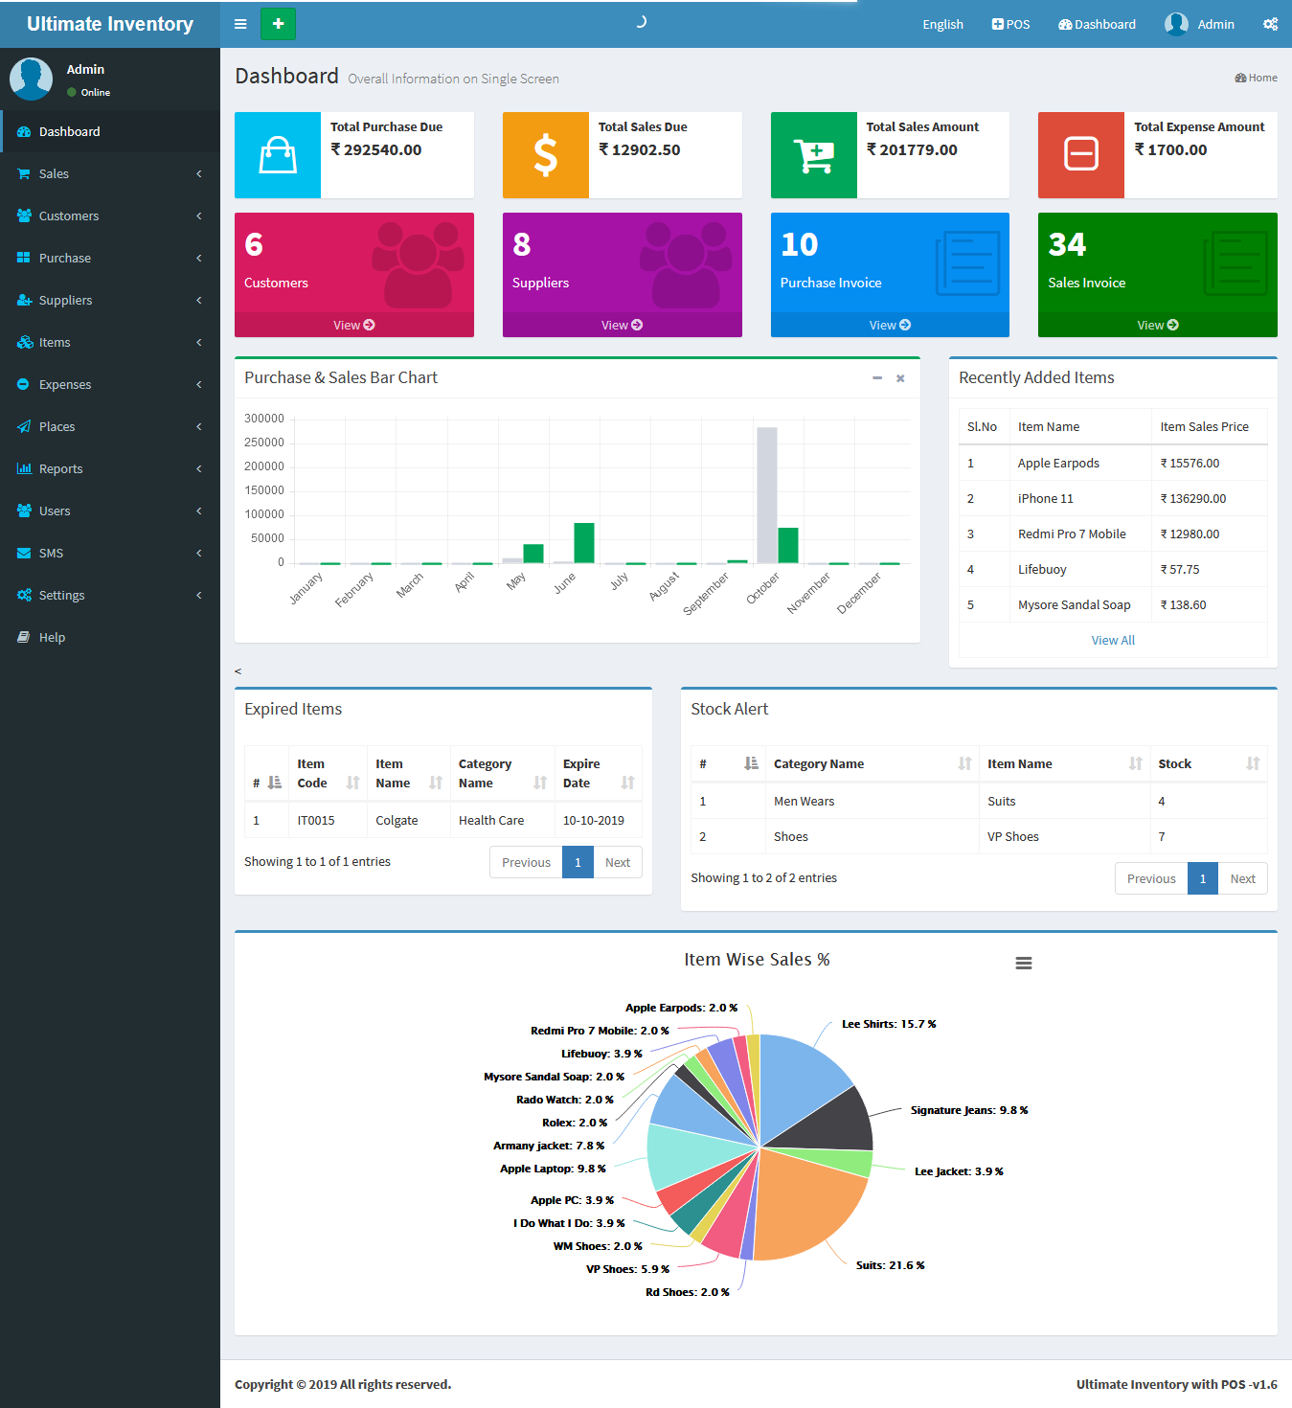Click View on the Customers card
This screenshot has height=1408, width=1292.
(x=353, y=326)
